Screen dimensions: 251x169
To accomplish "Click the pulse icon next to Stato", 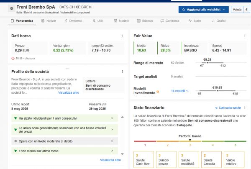I will point(190,21).
